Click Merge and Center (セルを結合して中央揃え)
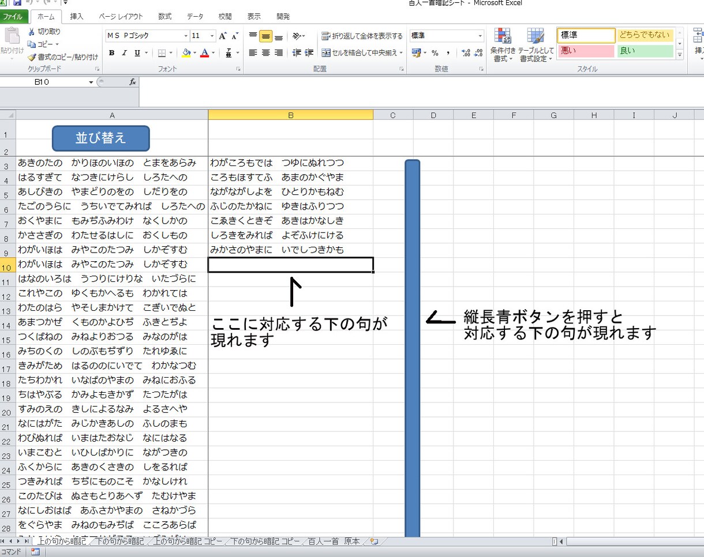The height and width of the screenshot is (557, 704). [x=360, y=53]
